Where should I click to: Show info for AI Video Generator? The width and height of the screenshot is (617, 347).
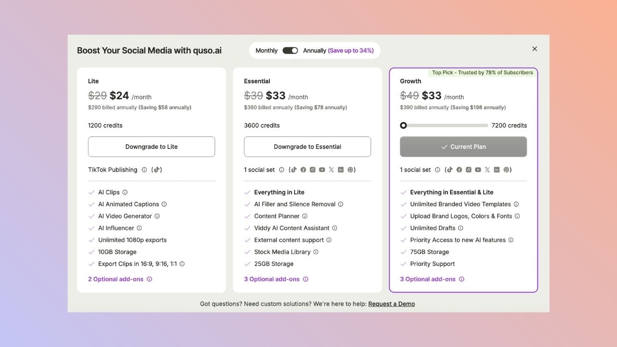(x=157, y=216)
